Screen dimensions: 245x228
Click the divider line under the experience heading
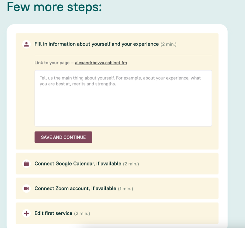[123, 55]
